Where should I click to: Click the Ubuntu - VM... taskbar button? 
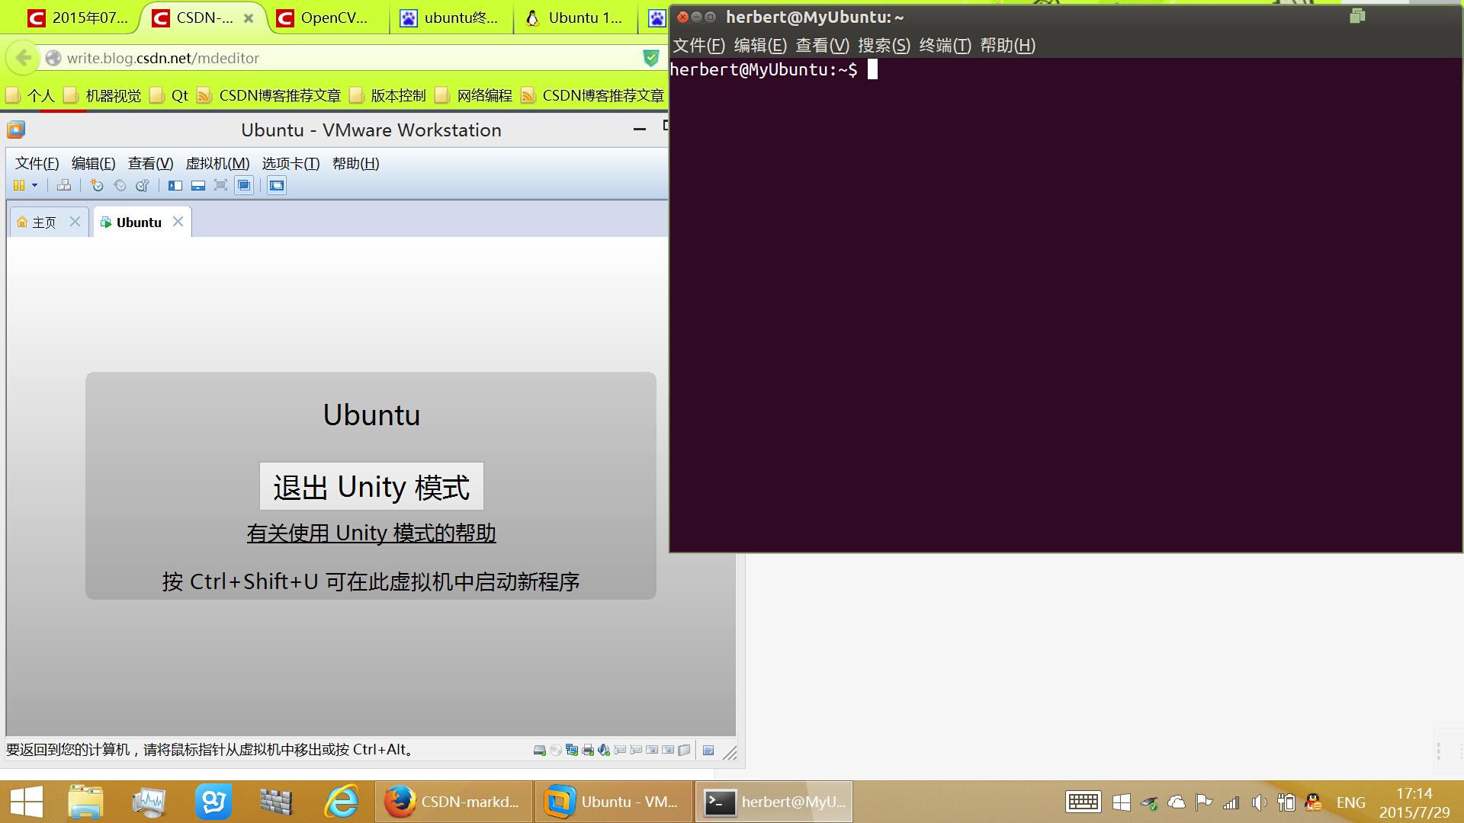[x=615, y=802]
